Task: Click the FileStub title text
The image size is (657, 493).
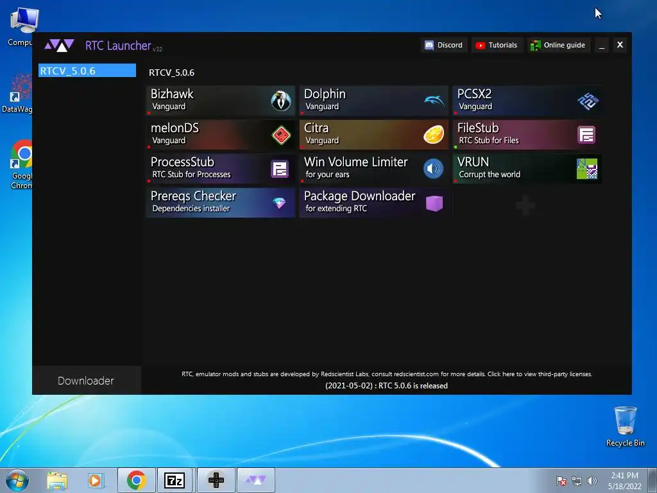Action: 478,128
